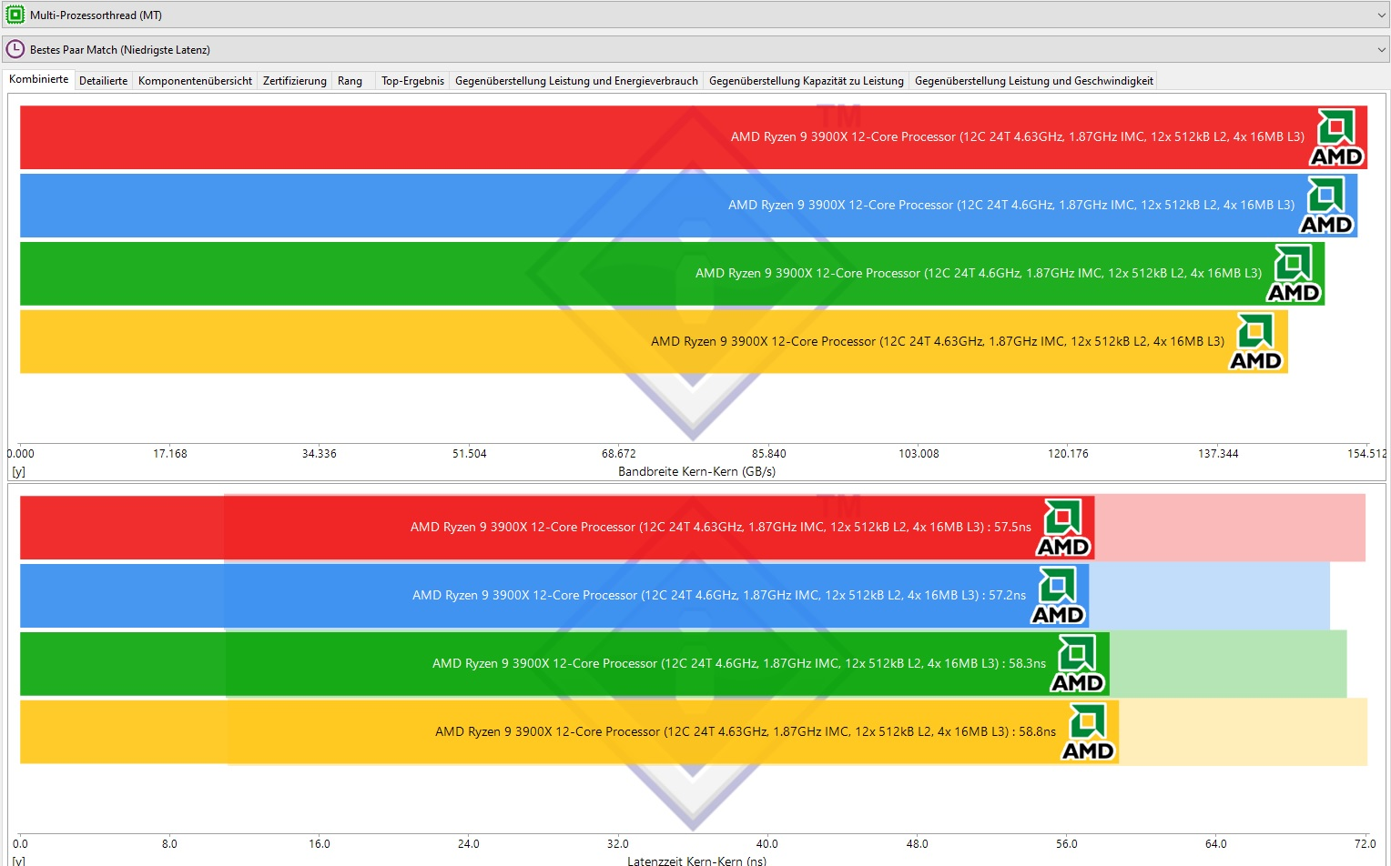1391x866 pixels.
Task: Click the 51.504 bandwidth axis value
Action: 469,453
